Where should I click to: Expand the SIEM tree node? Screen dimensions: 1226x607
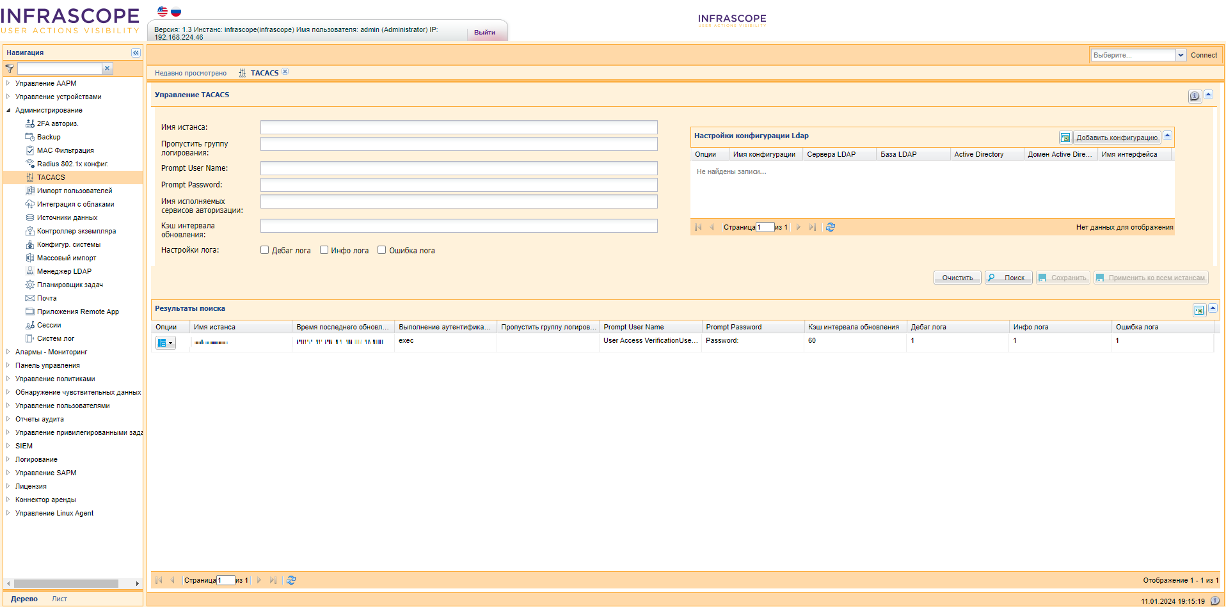click(8, 446)
